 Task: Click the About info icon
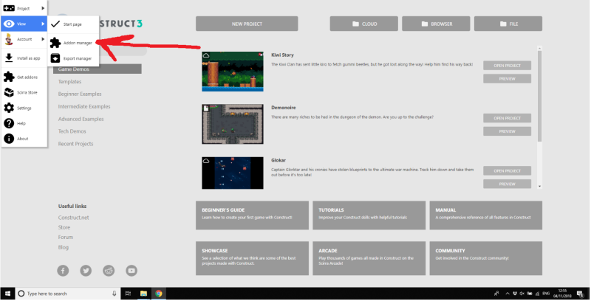tap(9, 139)
